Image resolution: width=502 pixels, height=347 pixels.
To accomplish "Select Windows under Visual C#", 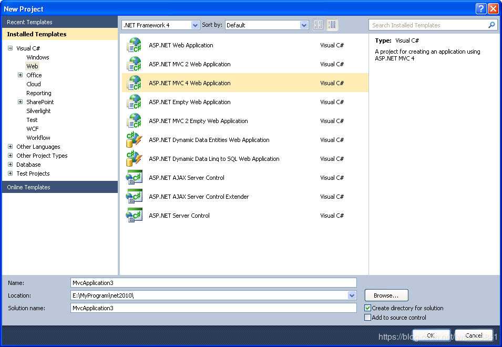I will point(38,57).
